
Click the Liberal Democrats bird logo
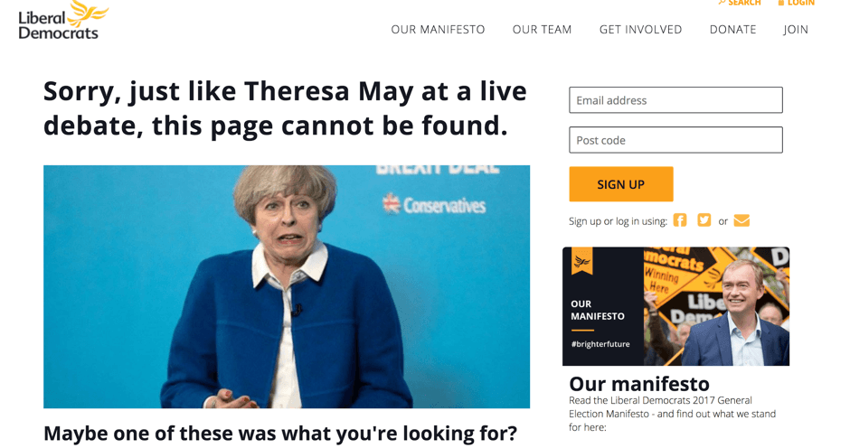click(x=88, y=13)
